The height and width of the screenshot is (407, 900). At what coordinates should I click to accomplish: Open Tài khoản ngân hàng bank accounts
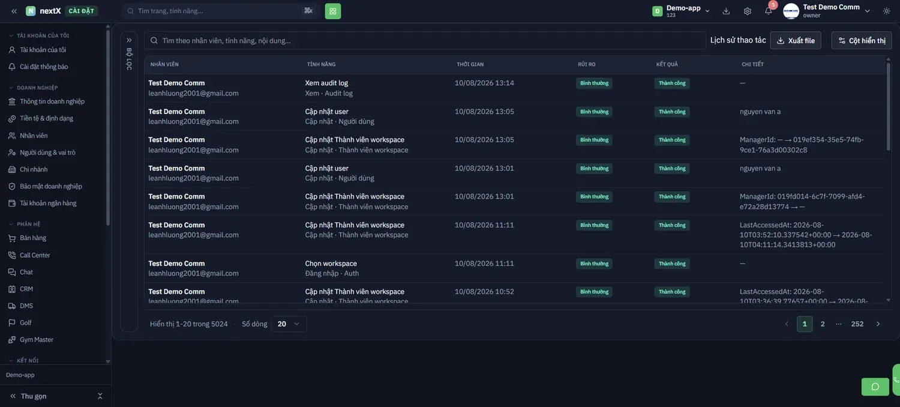pyautogui.click(x=48, y=203)
